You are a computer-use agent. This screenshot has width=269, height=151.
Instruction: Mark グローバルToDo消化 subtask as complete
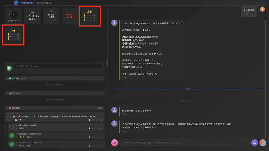pos(12,127)
